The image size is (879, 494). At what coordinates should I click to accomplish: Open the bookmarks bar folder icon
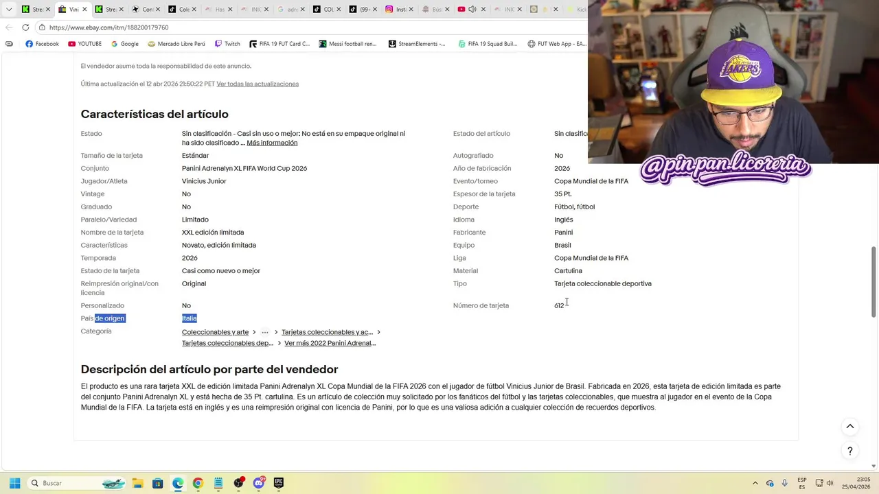9,44
